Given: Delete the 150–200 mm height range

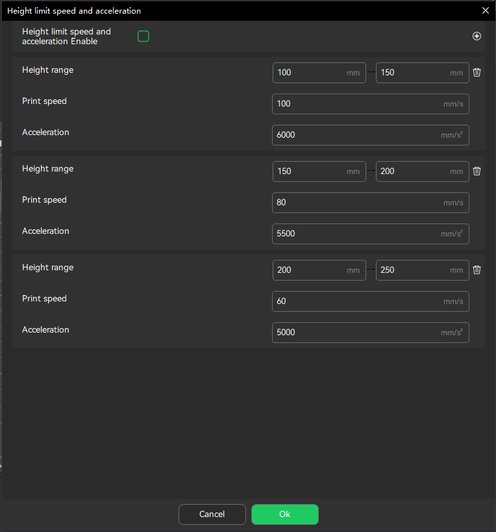Looking at the screenshot, I should [x=477, y=171].
